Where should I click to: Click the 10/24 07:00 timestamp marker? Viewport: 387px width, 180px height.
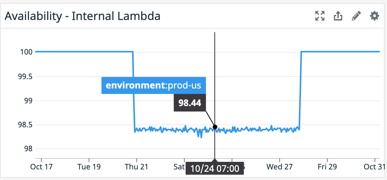(214, 168)
